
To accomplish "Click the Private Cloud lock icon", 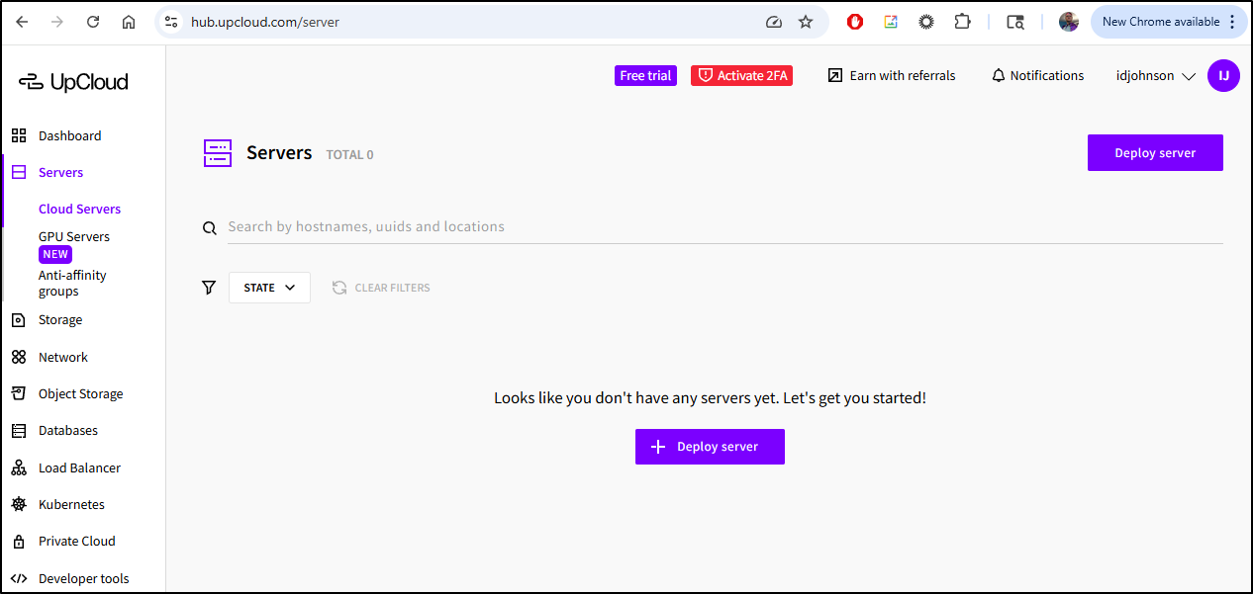I will [19, 542].
